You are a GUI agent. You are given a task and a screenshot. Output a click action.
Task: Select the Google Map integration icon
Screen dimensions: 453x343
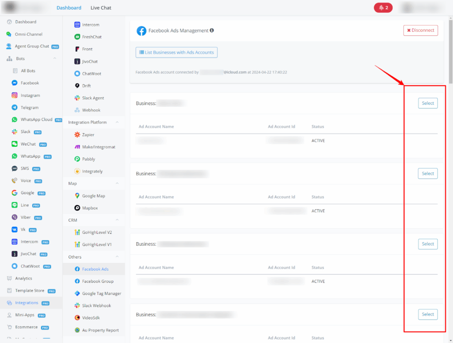click(x=77, y=196)
